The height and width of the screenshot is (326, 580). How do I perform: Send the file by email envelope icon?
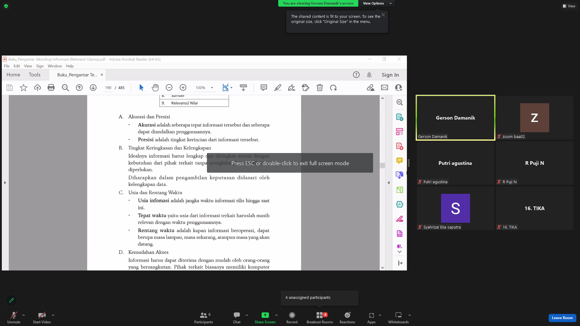click(385, 88)
